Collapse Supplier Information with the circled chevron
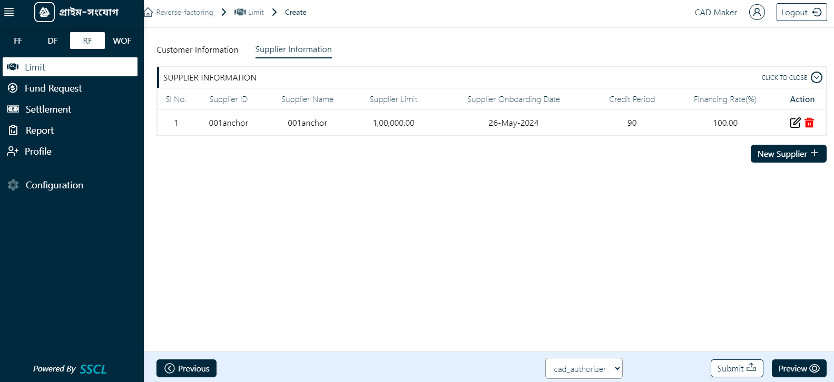Image resolution: width=834 pixels, height=382 pixels. click(817, 77)
